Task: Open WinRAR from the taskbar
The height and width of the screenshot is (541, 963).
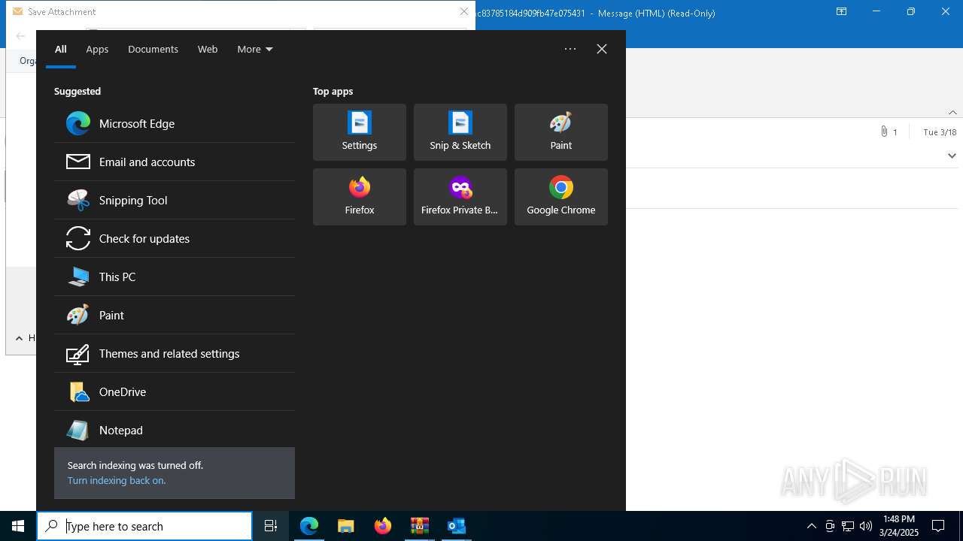Action: pos(420,526)
